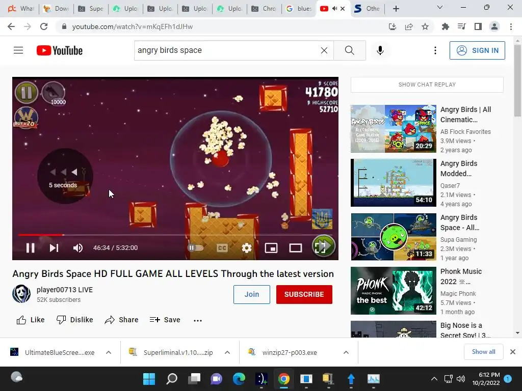Screen dimensions: 522x391
Task: Toggle the browser side panel
Action: 478,26
